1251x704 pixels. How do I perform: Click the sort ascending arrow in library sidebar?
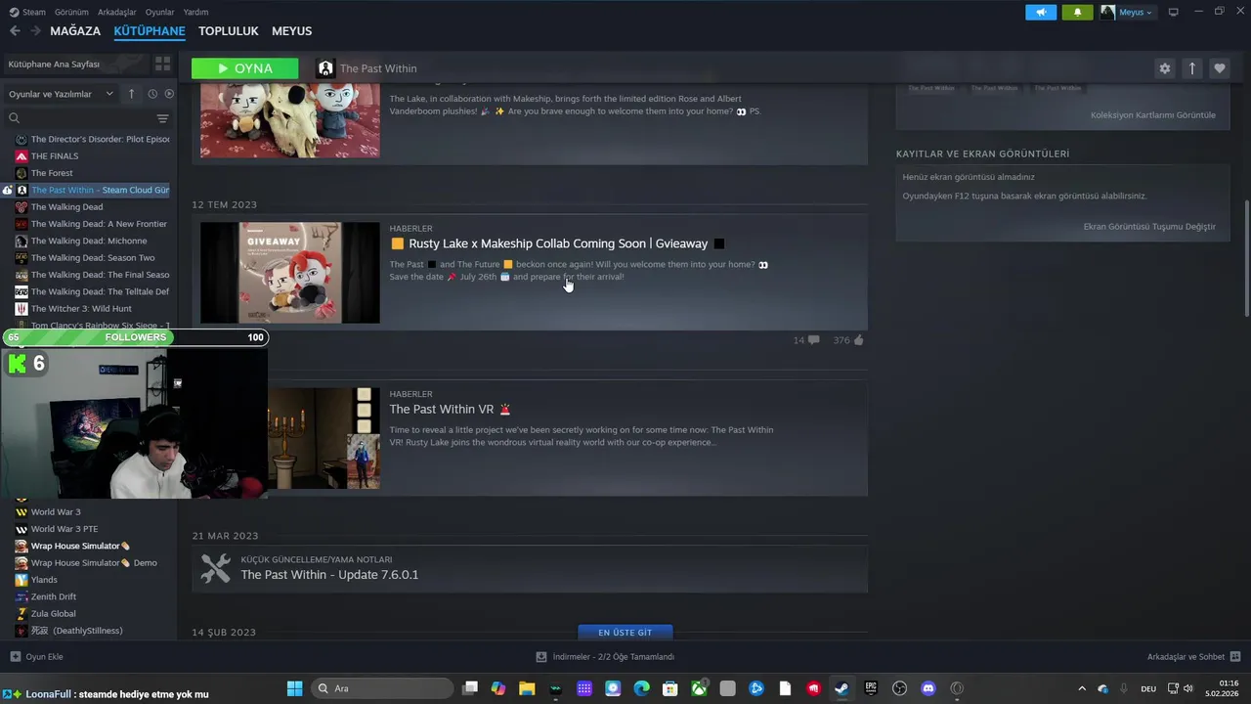[x=132, y=94]
